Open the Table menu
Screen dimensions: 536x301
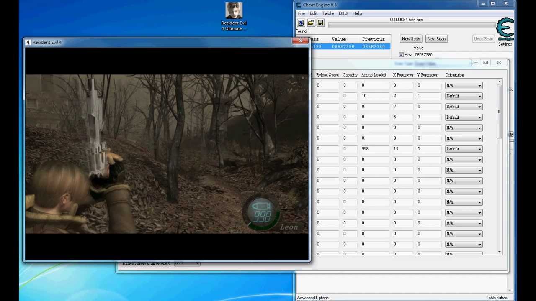coord(328,13)
